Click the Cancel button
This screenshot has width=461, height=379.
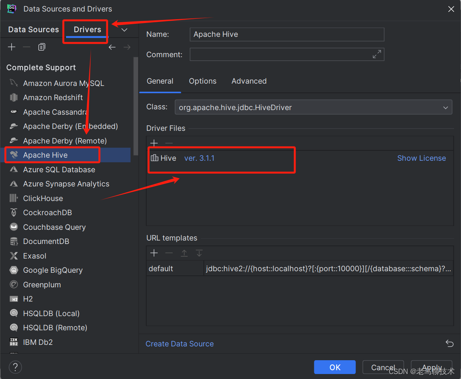coord(383,367)
